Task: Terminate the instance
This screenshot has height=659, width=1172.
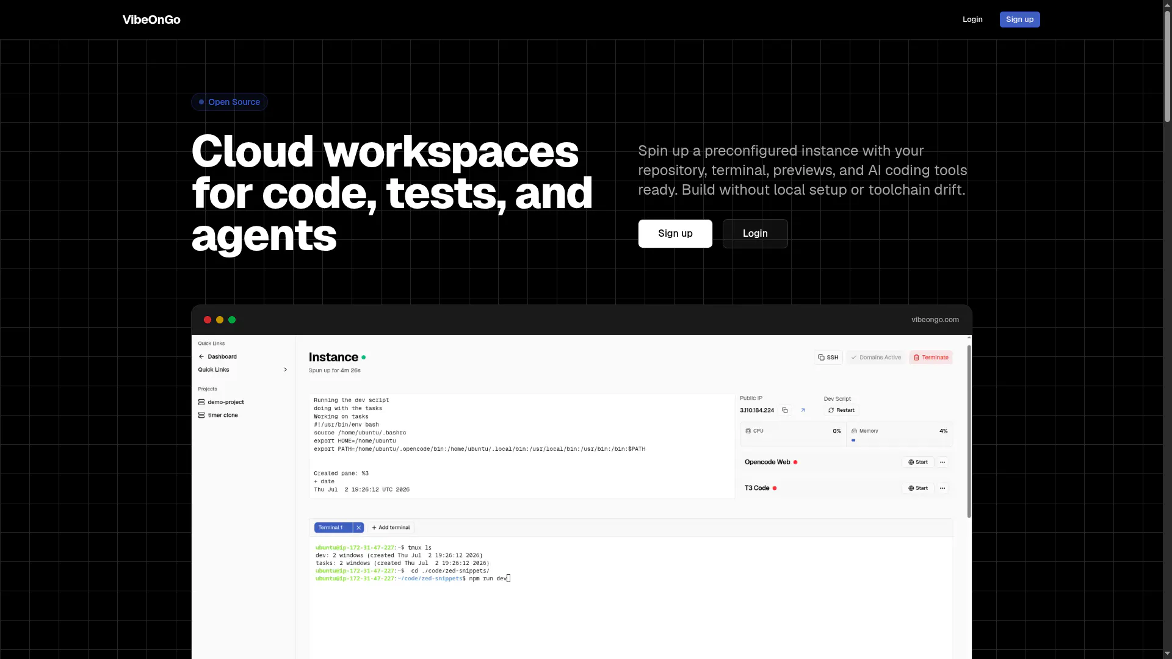Action: tap(931, 358)
